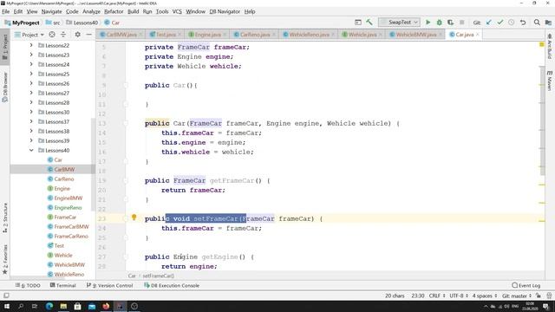Screen dimensions: 555x312
Task: Open the Ant Build side panel
Action: tap(549, 46)
